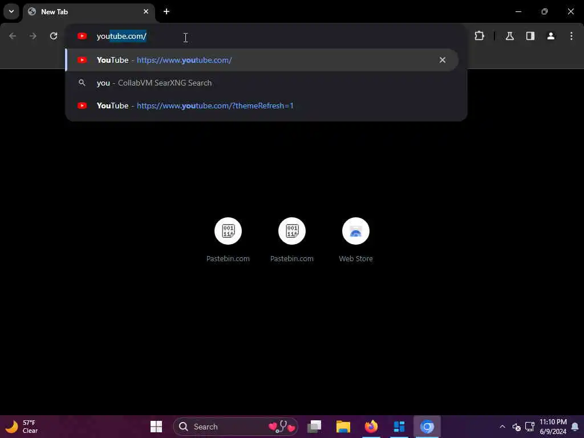Restore down the browser window
The image size is (584, 438).
tap(545, 11)
